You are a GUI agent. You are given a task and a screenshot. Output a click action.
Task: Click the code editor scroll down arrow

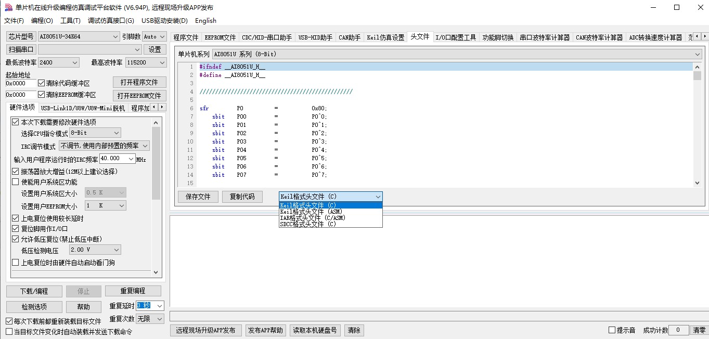tap(697, 182)
